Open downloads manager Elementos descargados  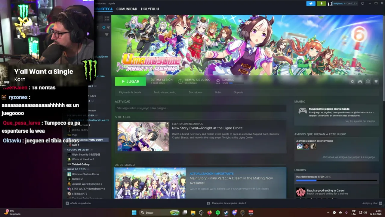[x=226, y=203]
